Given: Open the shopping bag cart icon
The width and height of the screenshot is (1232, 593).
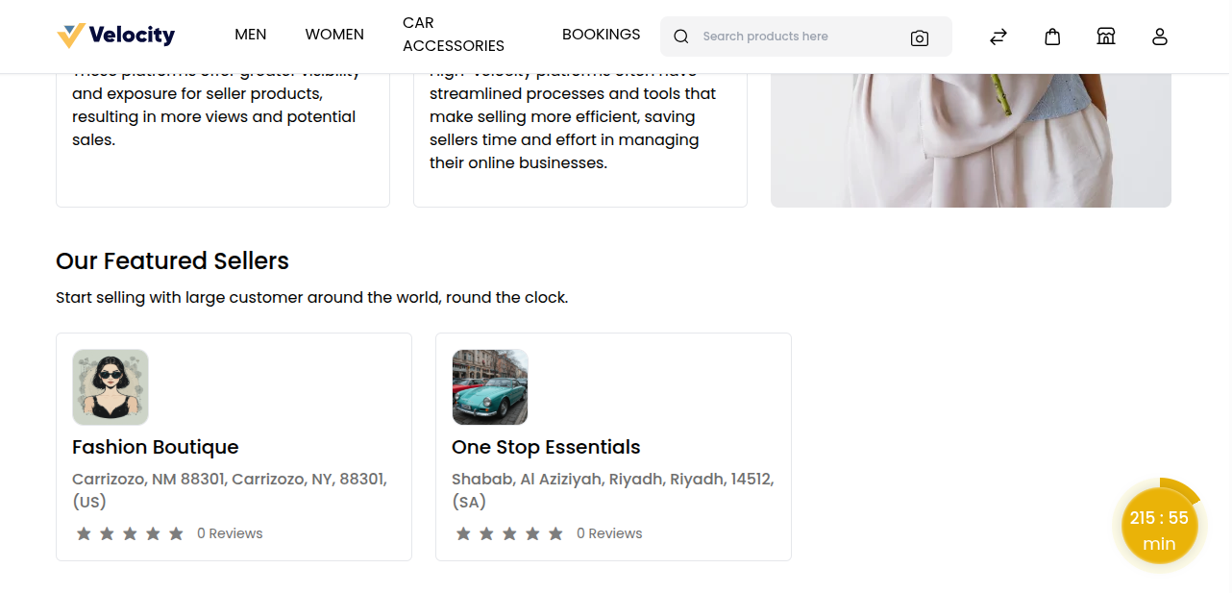Looking at the screenshot, I should tap(1052, 37).
